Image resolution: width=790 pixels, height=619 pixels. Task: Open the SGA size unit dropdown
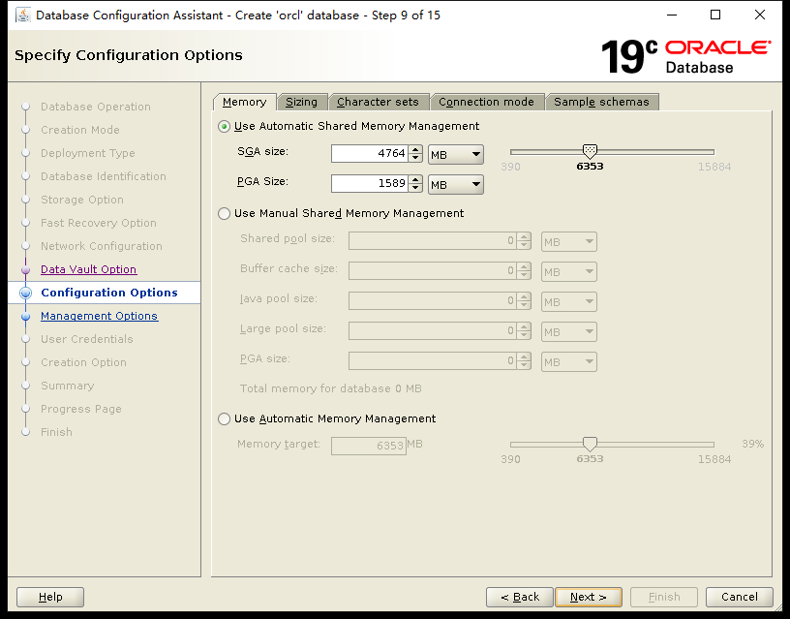click(456, 154)
